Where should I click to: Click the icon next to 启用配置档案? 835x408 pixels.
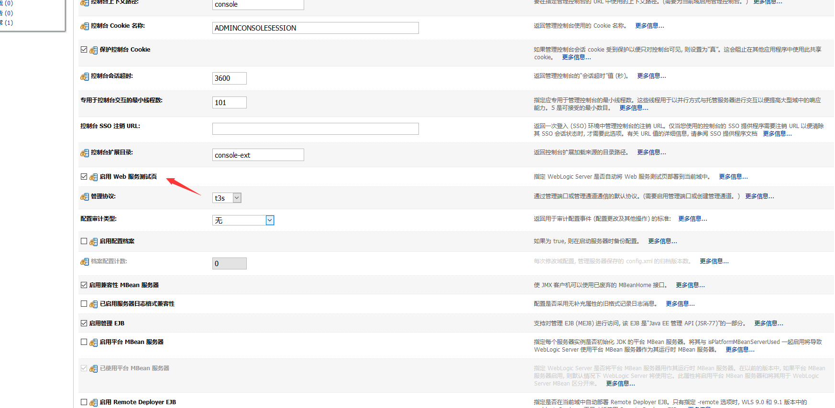pos(94,242)
